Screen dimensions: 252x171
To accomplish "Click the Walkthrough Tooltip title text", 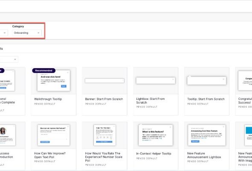I will (48, 99).
